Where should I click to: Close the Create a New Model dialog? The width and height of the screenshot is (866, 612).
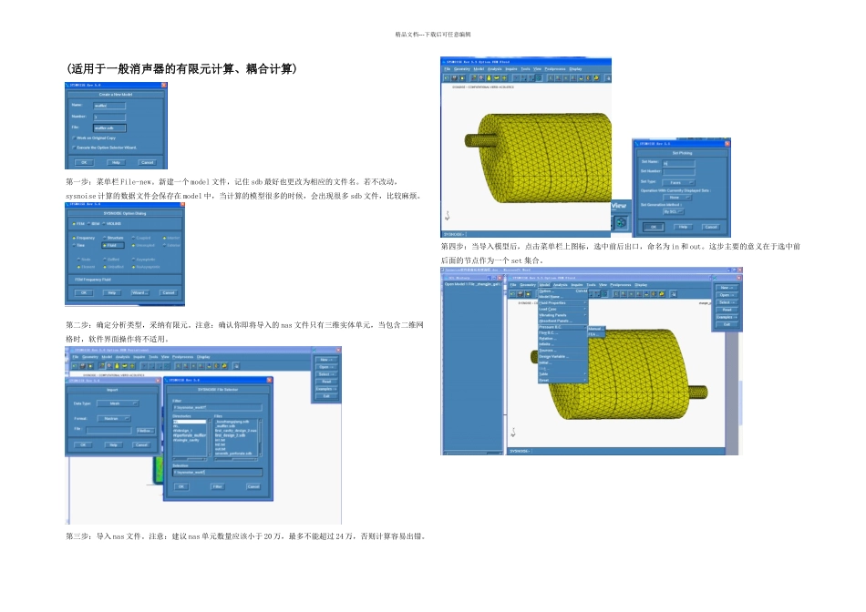tap(163, 85)
